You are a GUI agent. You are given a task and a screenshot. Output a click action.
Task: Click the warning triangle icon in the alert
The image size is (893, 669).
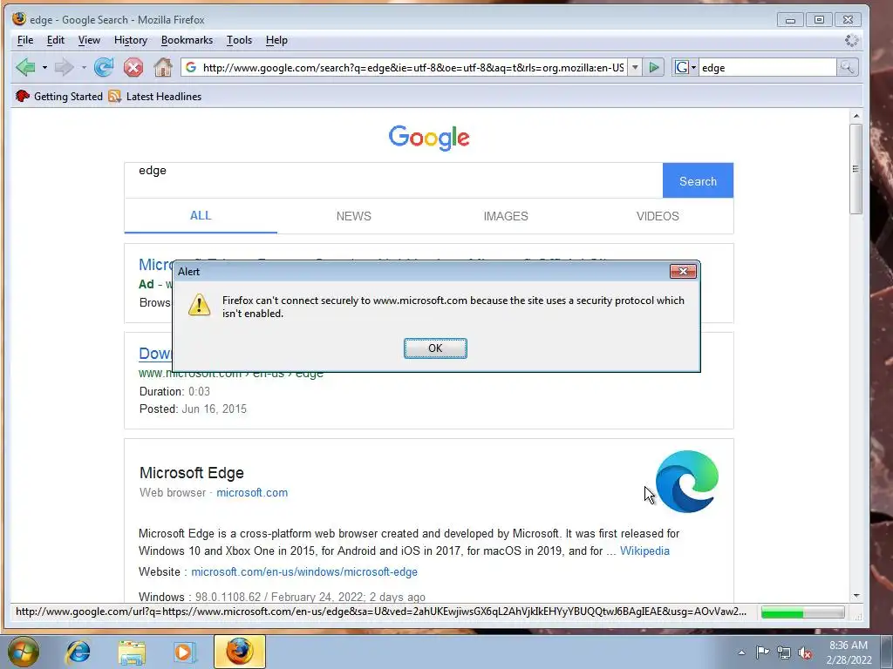click(x=200, y=305)
